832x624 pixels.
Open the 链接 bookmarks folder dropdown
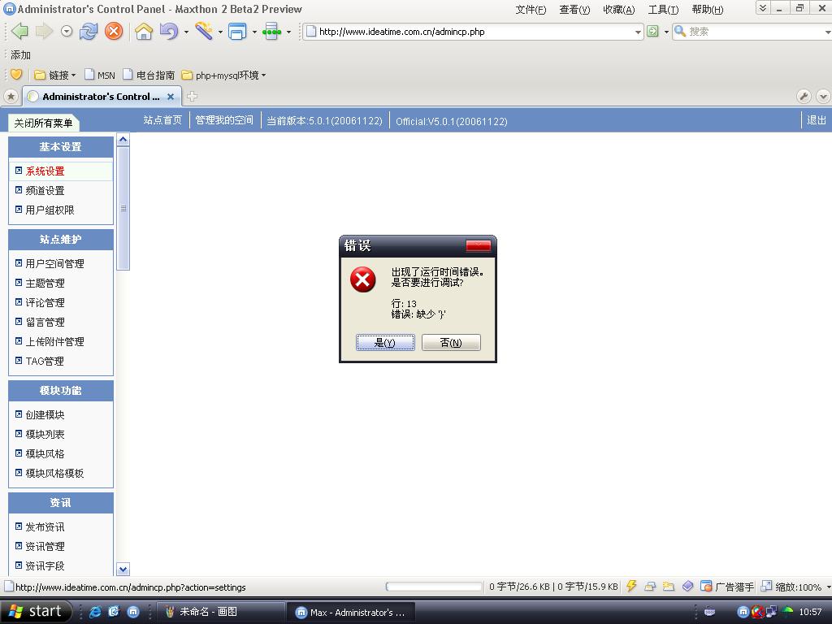[x=55, y=76]
